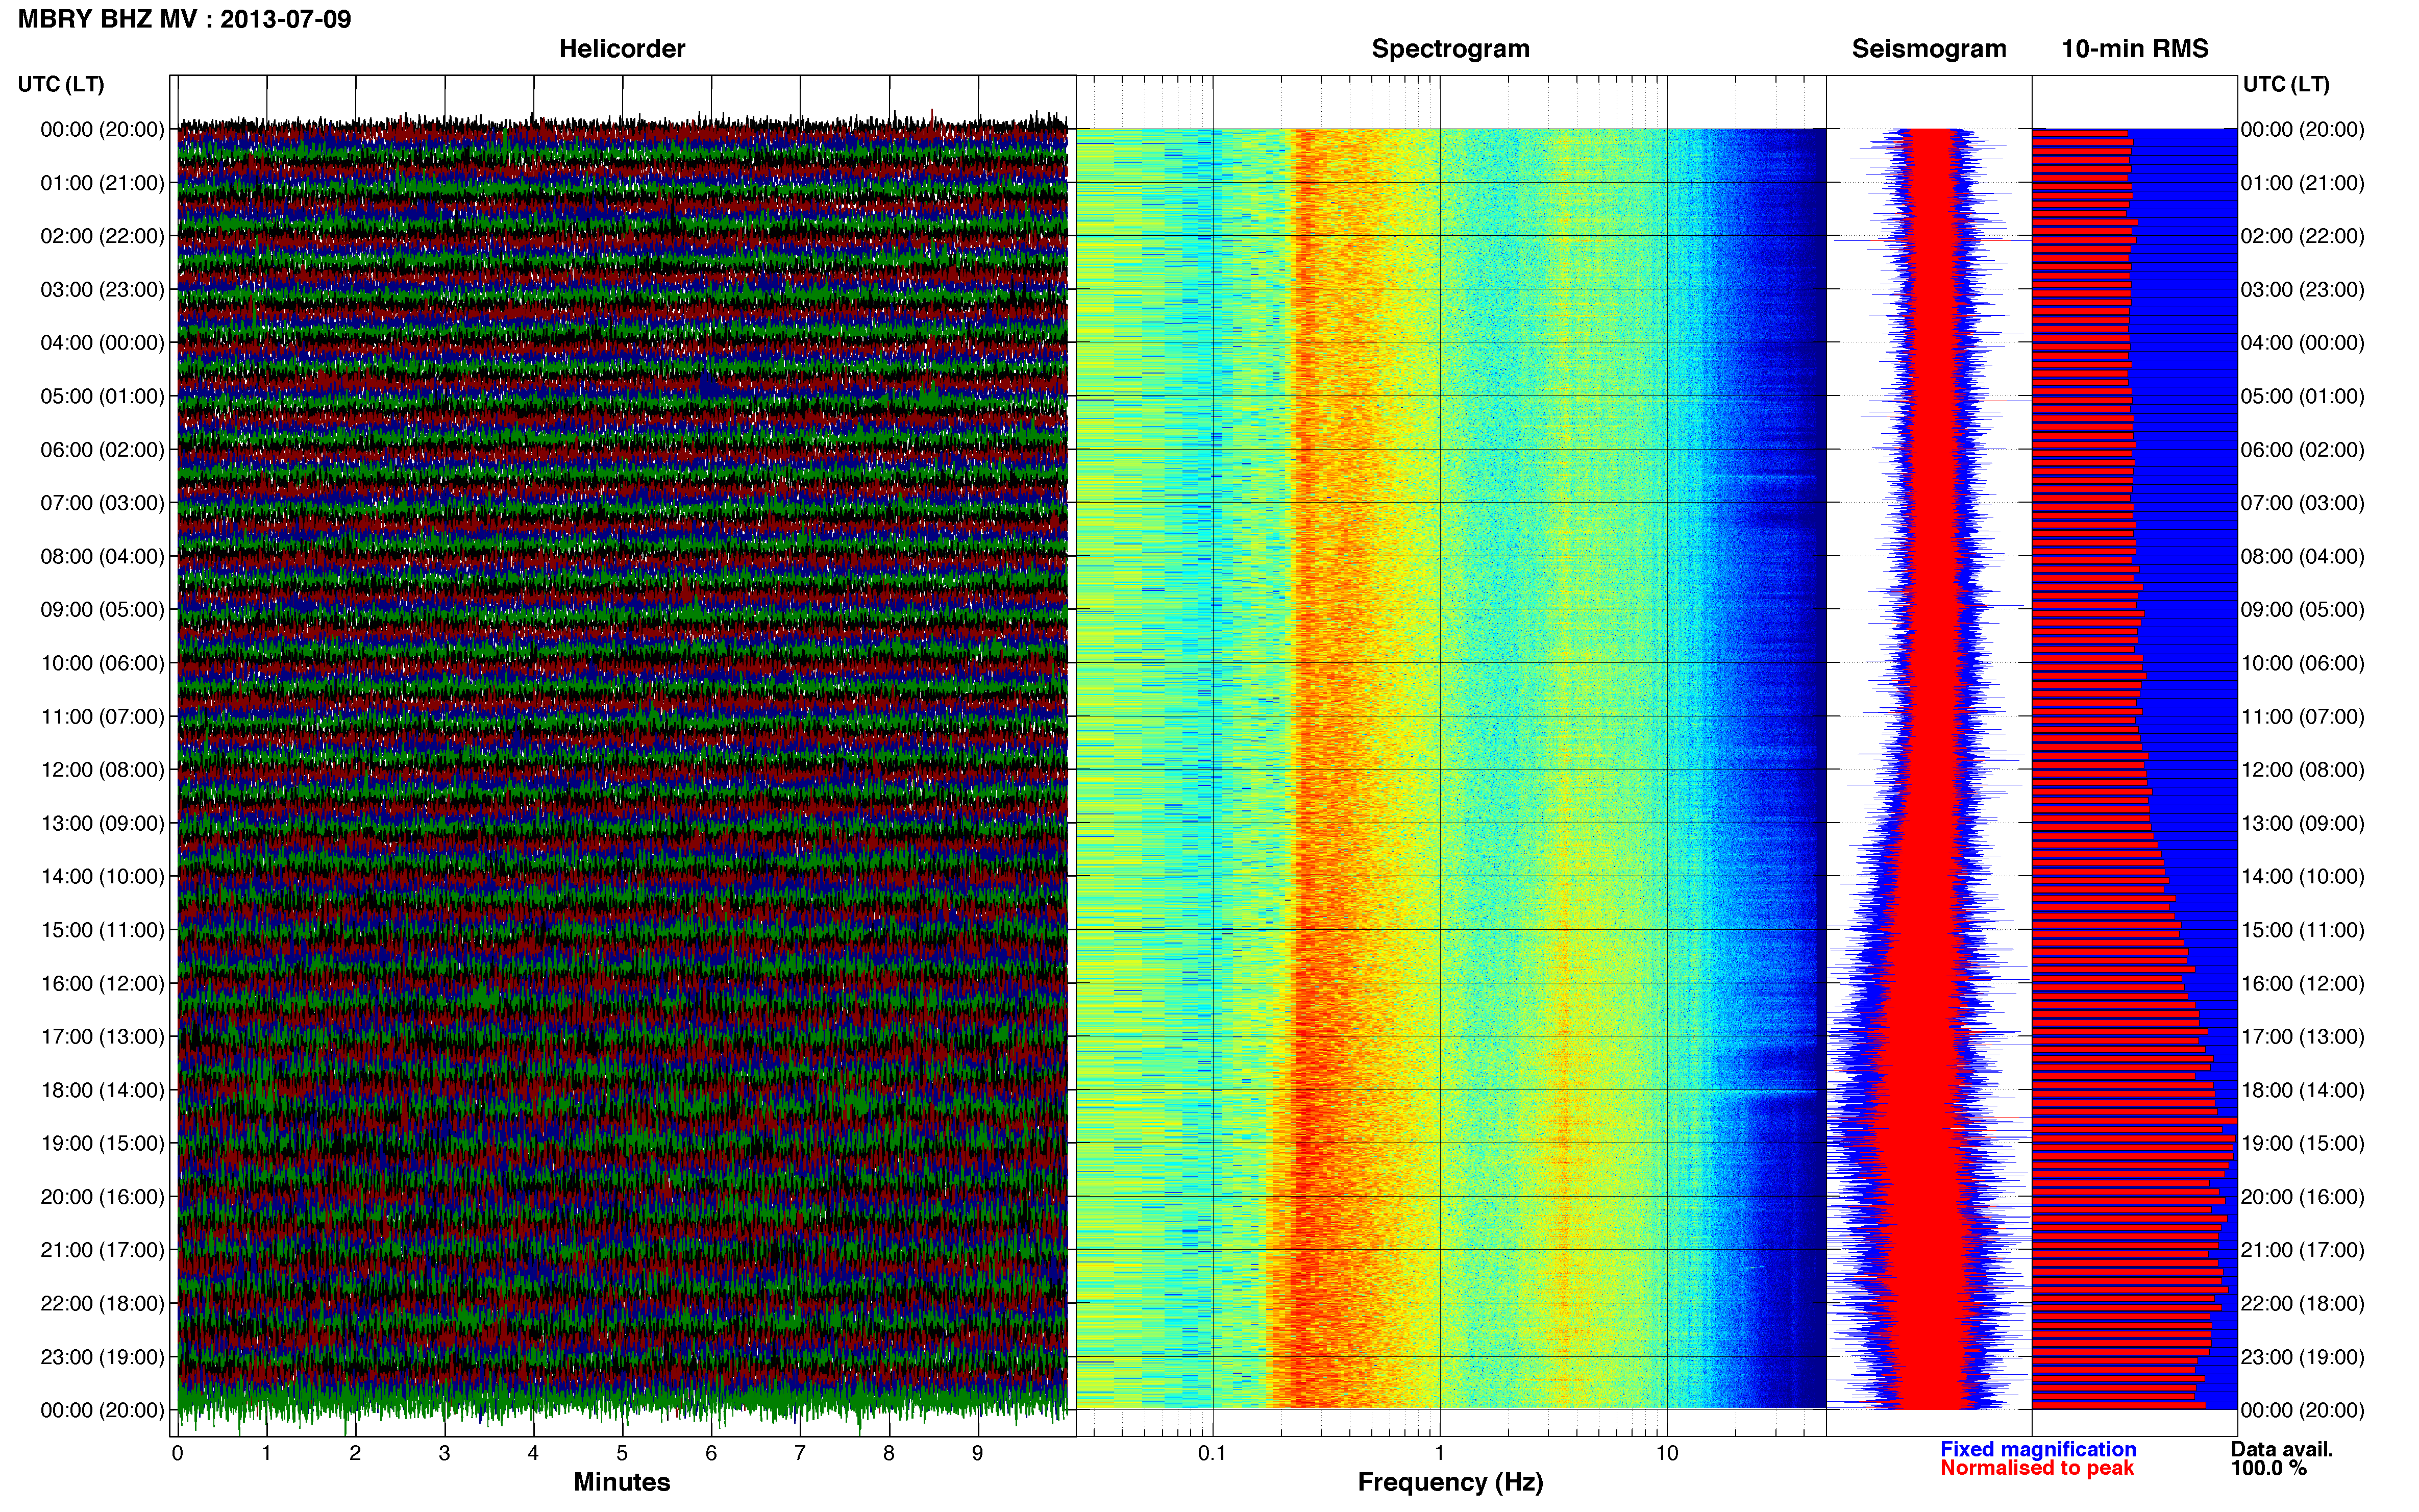Click the 'Data avail.' label
Viewport: 2419px width, 1512px height.
pos(2282,1449)
